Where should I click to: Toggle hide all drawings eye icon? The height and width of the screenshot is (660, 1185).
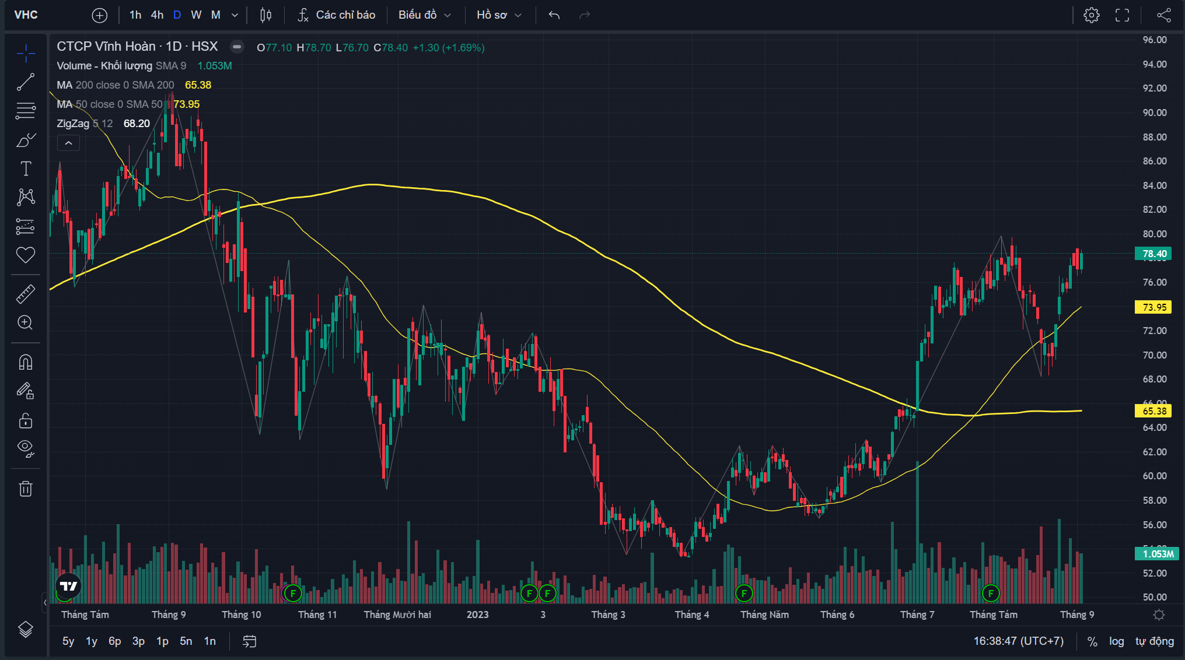point(25,448)
